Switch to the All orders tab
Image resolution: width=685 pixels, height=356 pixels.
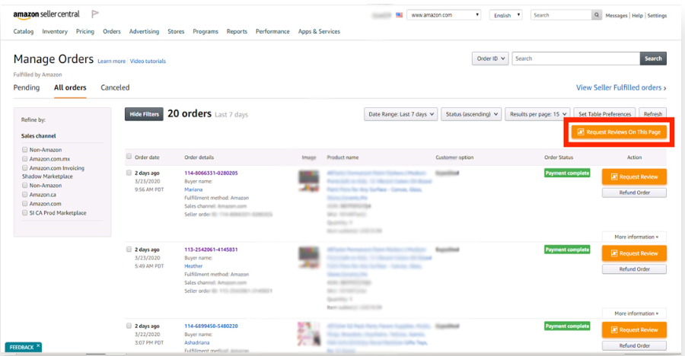70,87
